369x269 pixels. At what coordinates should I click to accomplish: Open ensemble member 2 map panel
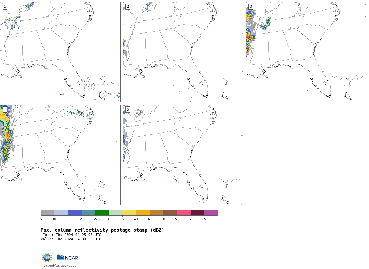pos(183,52)
